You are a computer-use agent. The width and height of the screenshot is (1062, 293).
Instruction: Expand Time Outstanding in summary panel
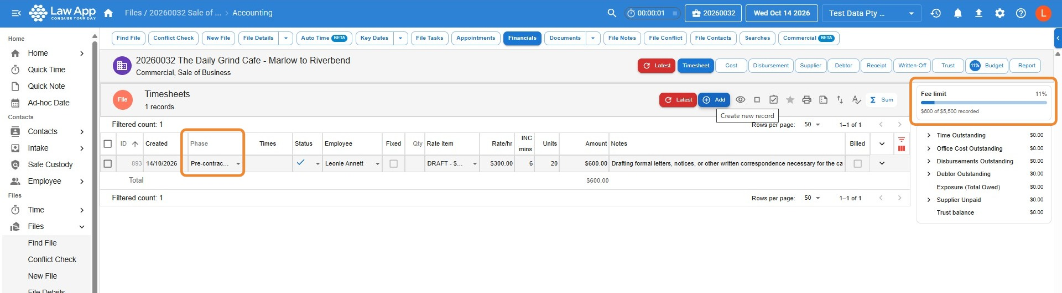929,135
